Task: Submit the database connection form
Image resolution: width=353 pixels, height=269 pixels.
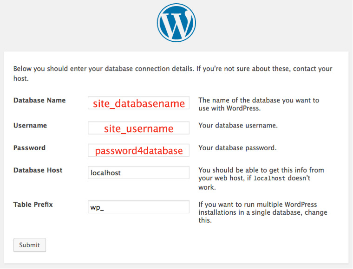Action: coord(29,245)
